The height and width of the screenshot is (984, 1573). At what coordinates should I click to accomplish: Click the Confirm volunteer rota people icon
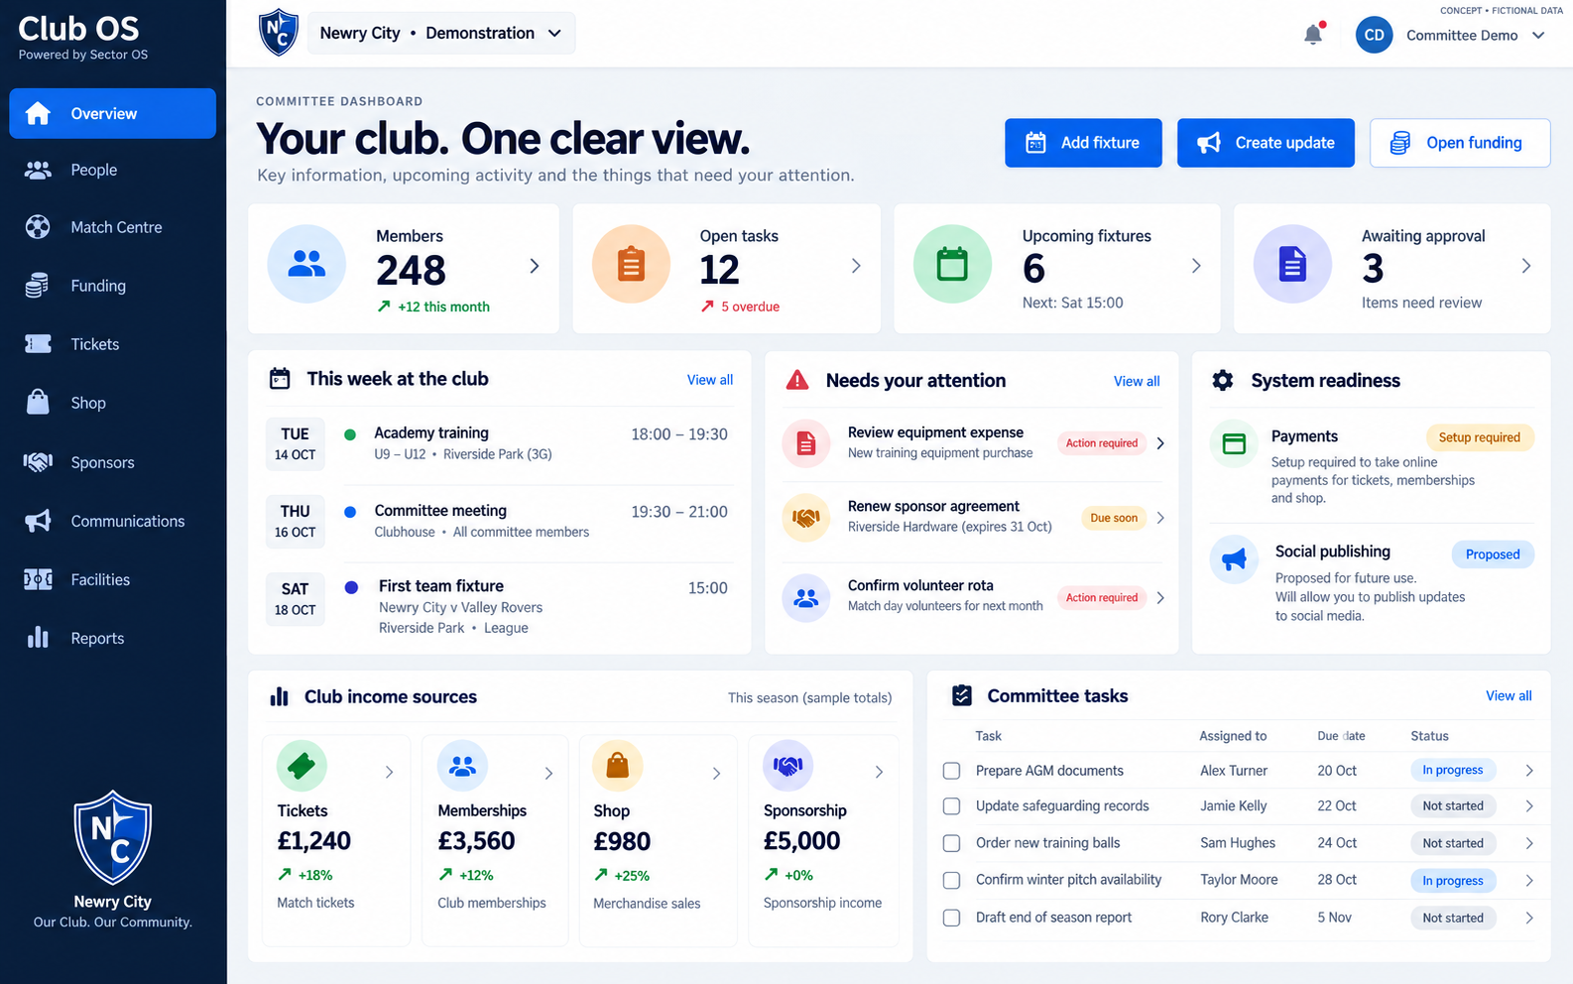click(x=806, y=598)
